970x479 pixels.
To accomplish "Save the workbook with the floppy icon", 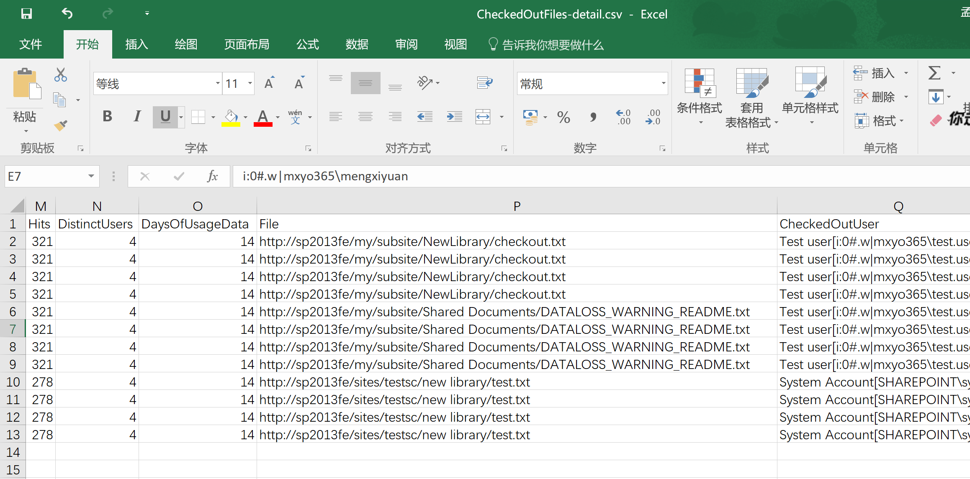I will (26, 14).
